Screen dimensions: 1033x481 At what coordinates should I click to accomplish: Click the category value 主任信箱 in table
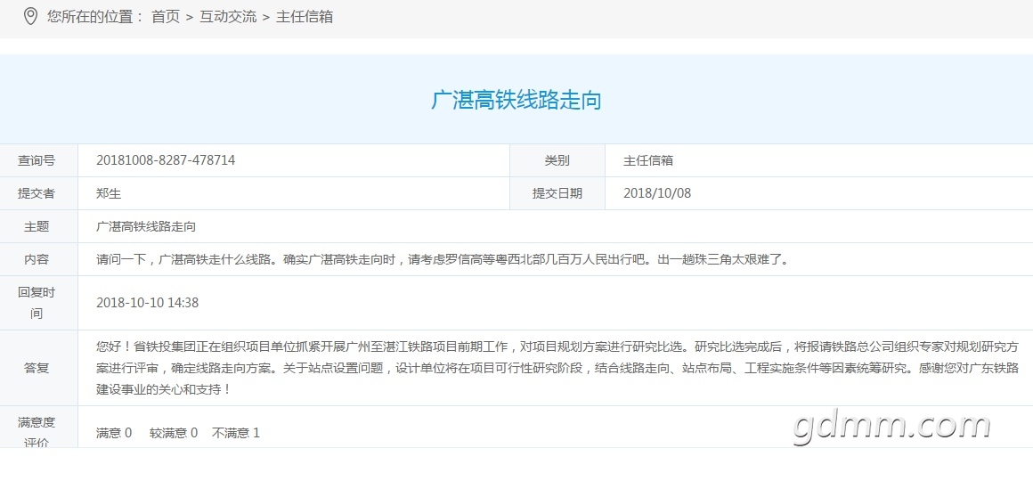pos(648,160)
